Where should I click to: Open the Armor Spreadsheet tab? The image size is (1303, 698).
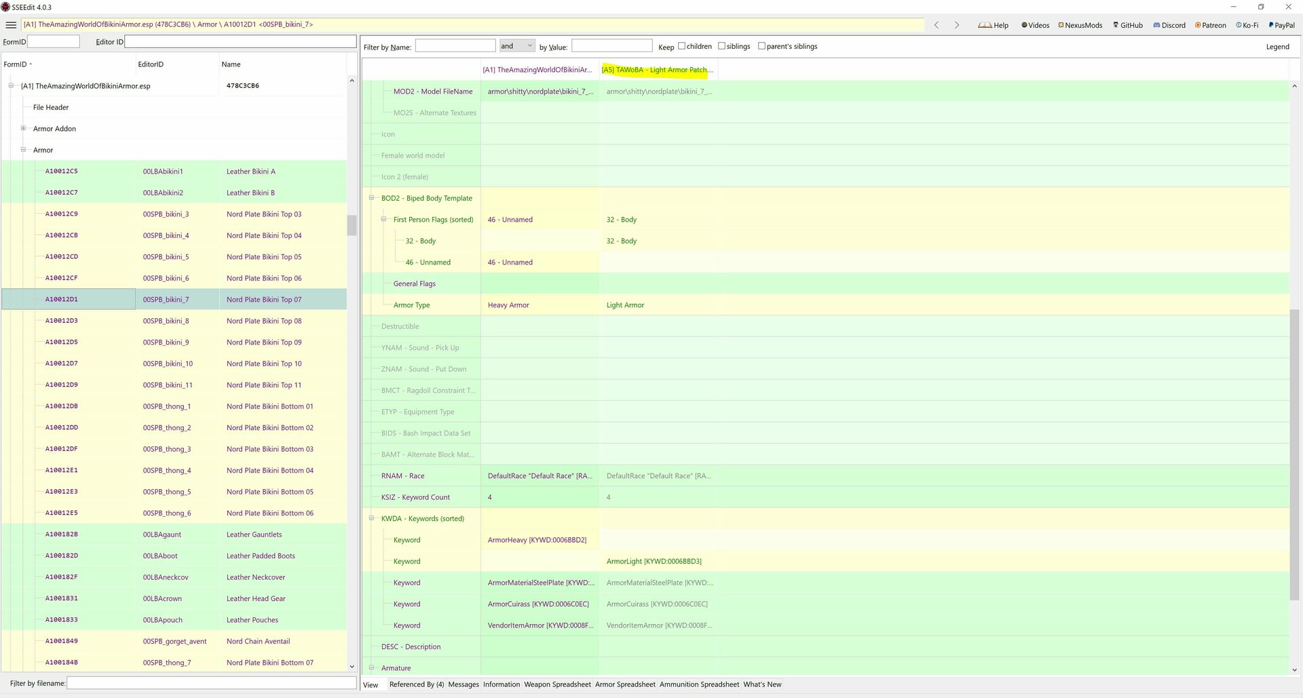pyautogui.click(x=625, y=684)
